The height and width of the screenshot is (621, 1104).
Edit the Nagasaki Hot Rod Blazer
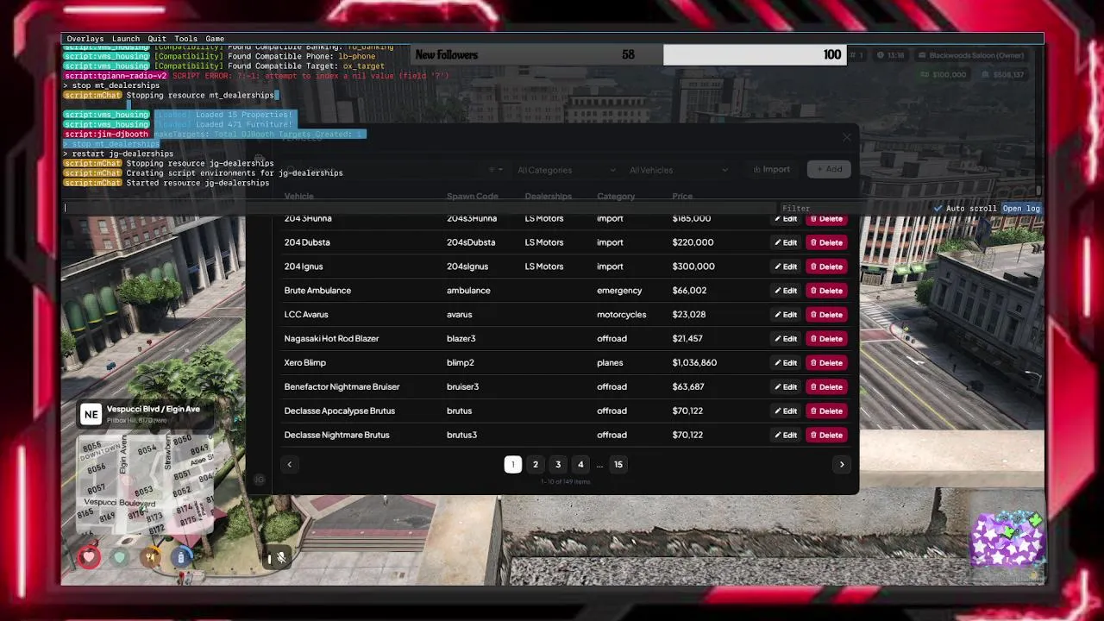coord(786,339)
